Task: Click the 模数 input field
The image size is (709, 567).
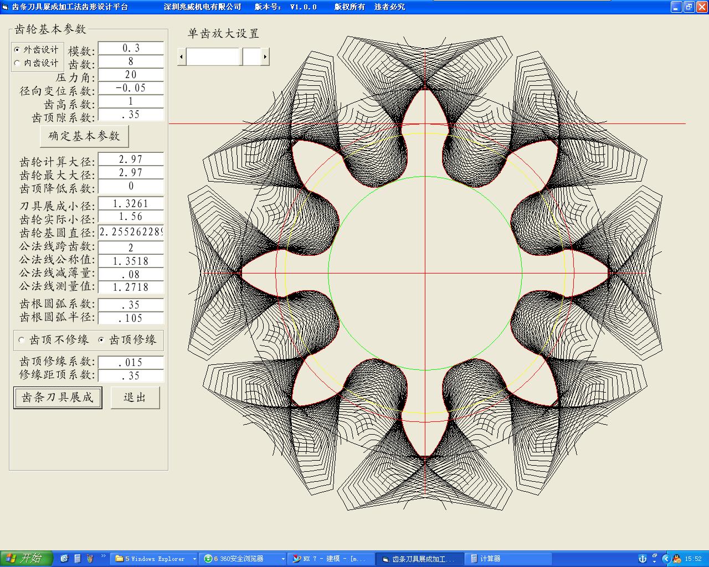Action: point(131,48)
